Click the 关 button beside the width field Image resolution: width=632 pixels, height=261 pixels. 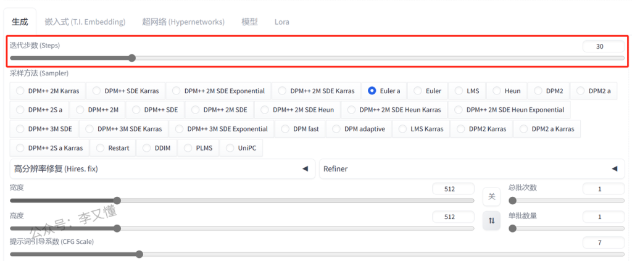(x=491, y=197)
